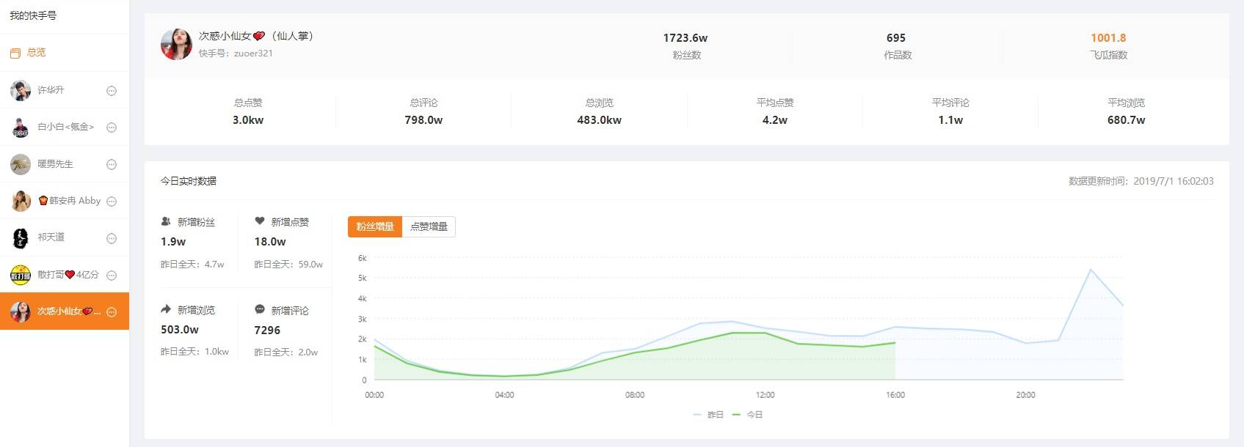This screenshot has width=1244, height=447.
Task: Click the more-options icon beside 暖男先生
Action: (x=112, y=165)
